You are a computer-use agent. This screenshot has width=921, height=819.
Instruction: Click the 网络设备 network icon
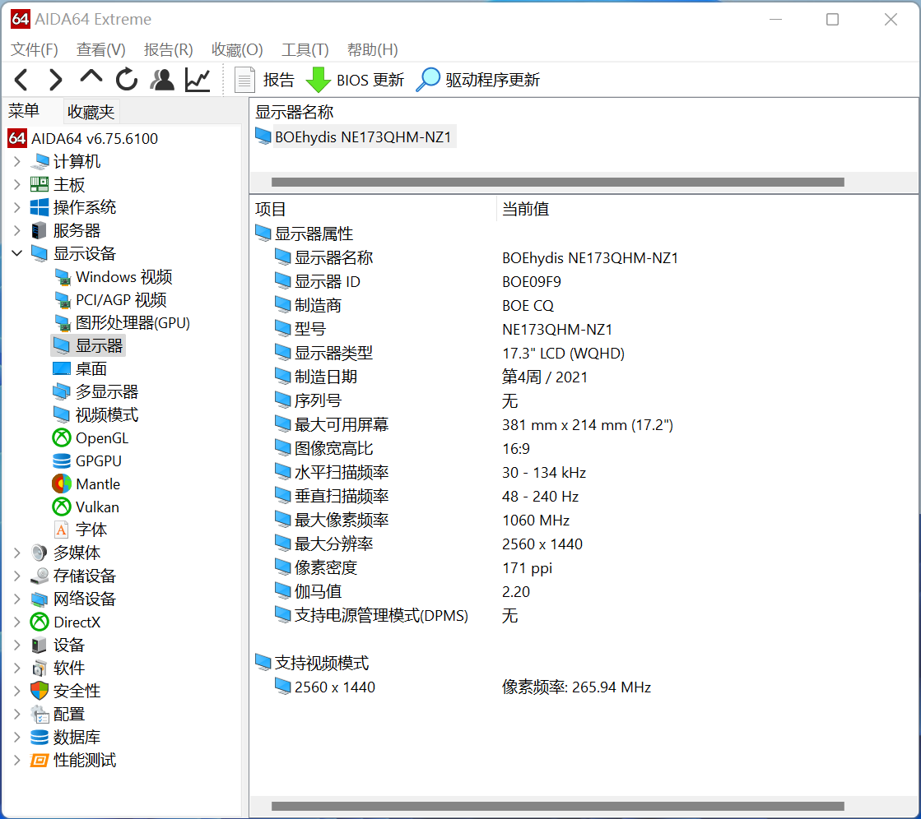(40, 599)
